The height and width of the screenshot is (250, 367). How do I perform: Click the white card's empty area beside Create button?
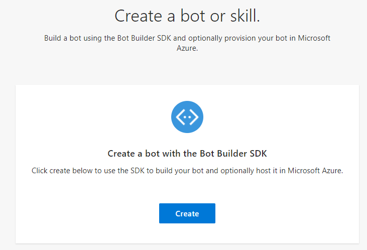click(281, 213)
